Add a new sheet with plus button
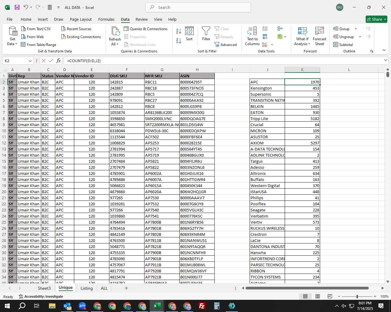The image size is (391, 312). [126, 288]
